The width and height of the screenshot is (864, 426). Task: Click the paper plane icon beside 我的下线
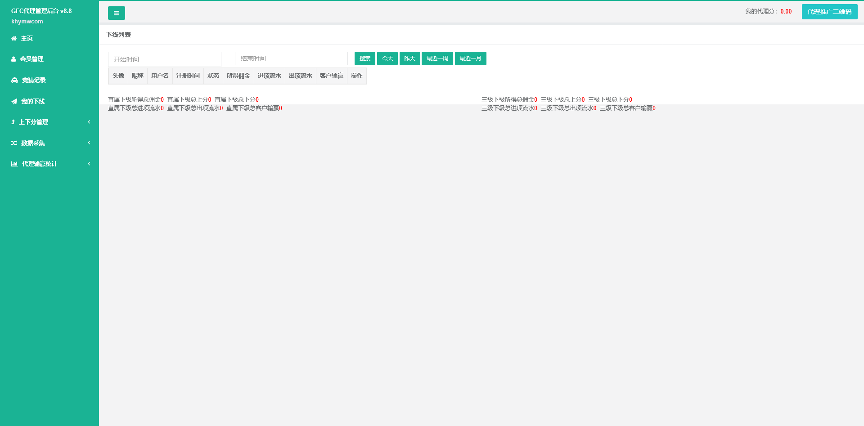[14, 102]
